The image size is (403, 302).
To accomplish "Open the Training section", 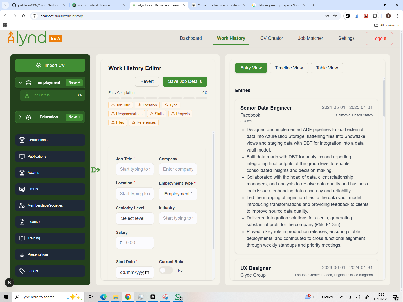I will coord(50,238).
